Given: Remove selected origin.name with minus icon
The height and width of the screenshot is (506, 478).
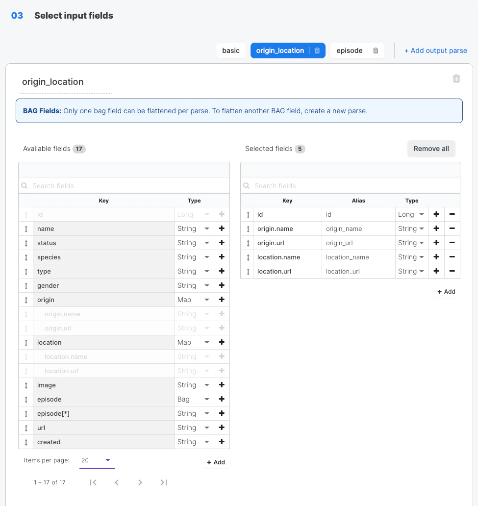Looking at the screenshot, I should click(452, 228).
